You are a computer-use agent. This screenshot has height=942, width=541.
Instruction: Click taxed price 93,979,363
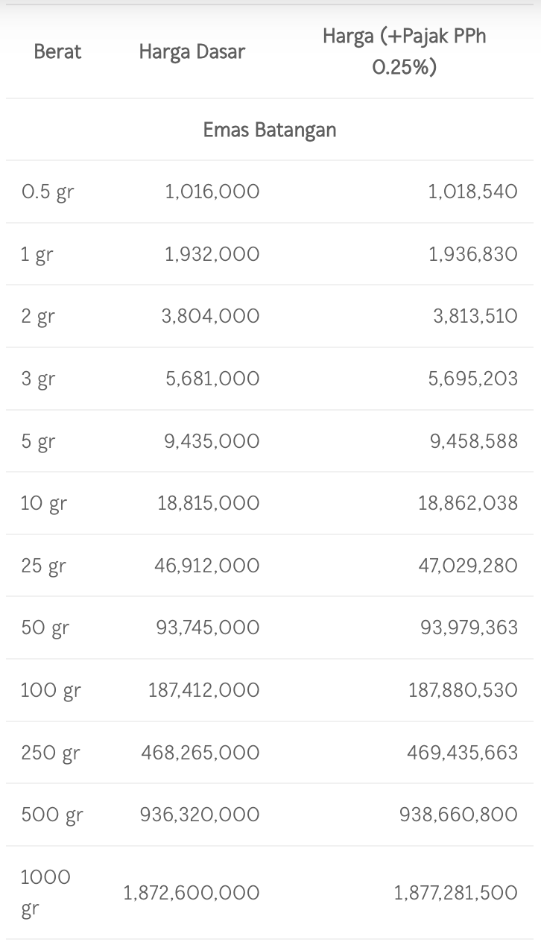tap(469, 628)
